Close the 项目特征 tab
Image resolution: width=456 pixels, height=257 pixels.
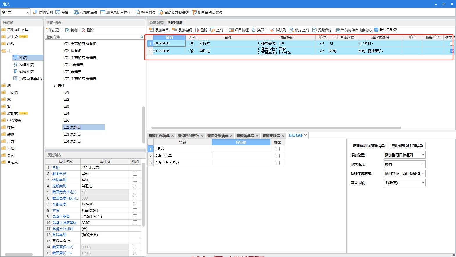coord(306,136)
